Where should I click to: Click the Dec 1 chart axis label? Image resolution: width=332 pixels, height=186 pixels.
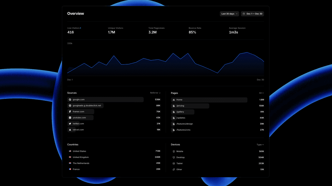pyautogui.click(x=70, y=80)
